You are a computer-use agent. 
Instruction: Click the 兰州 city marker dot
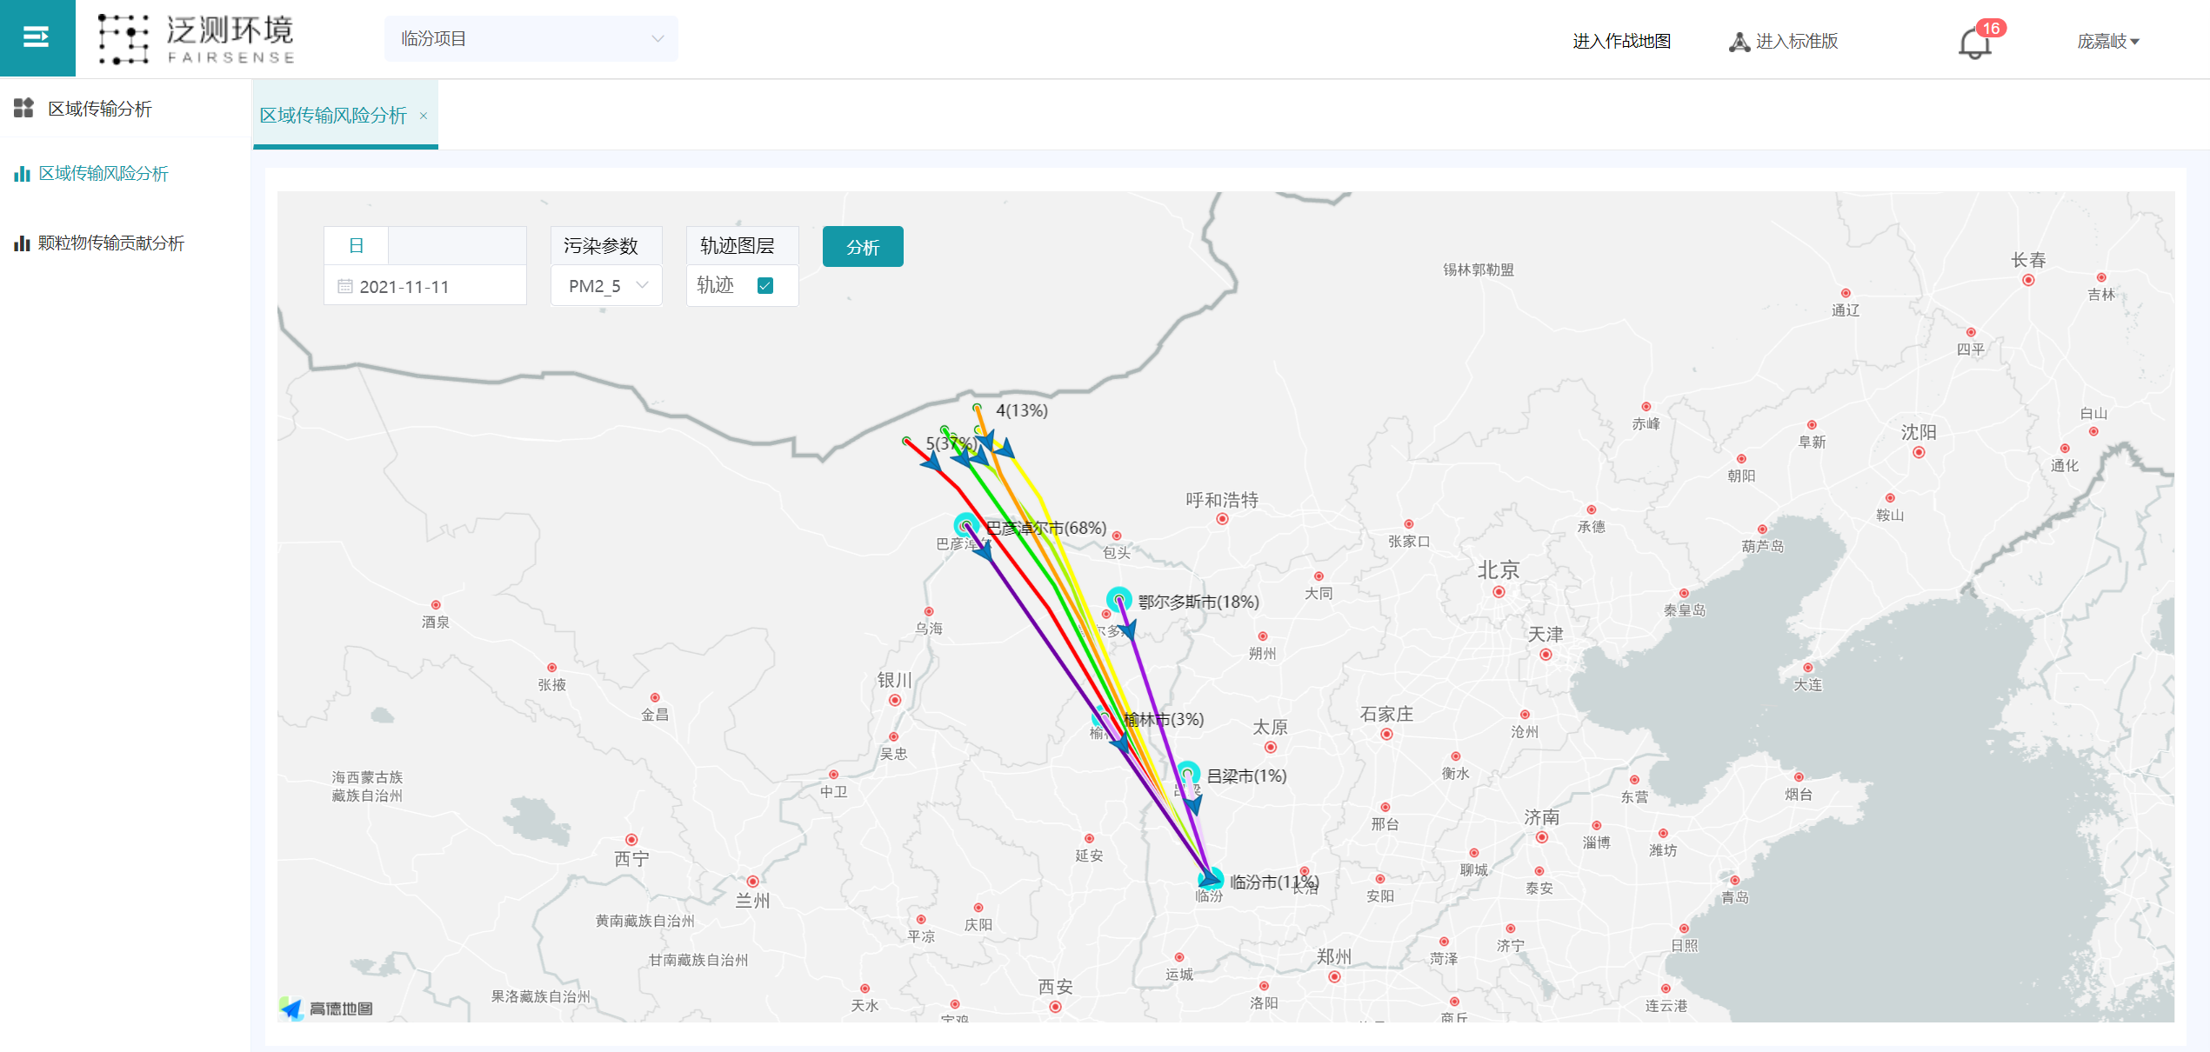[752, 882]
